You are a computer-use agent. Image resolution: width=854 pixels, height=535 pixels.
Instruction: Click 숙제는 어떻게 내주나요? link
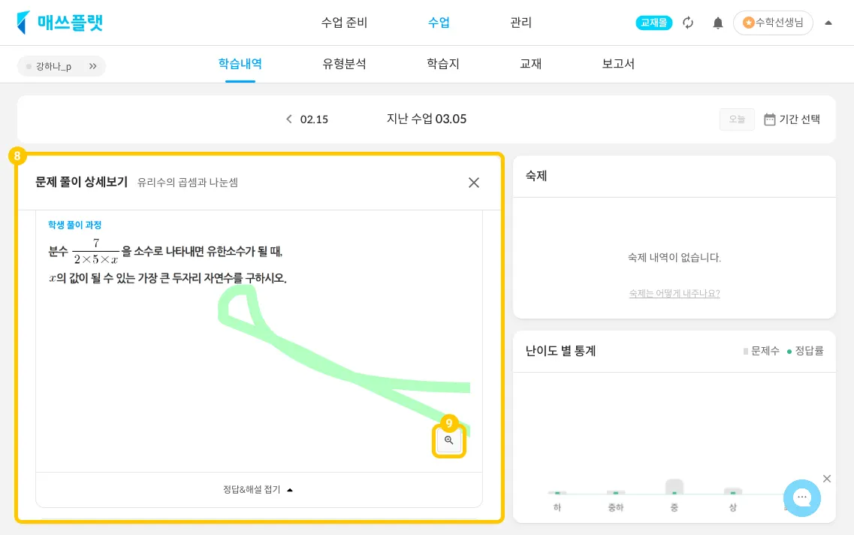coord(674,294)
